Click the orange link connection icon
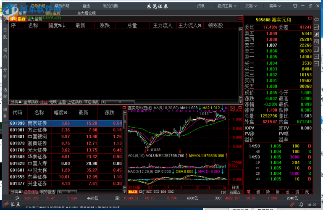 (x=292, y=205)
